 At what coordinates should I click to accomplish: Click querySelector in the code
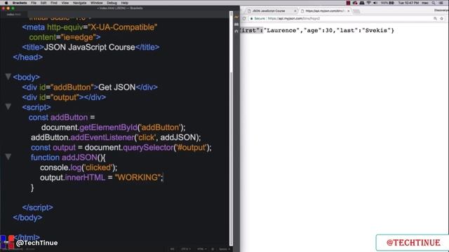click(x=148, y=148)
